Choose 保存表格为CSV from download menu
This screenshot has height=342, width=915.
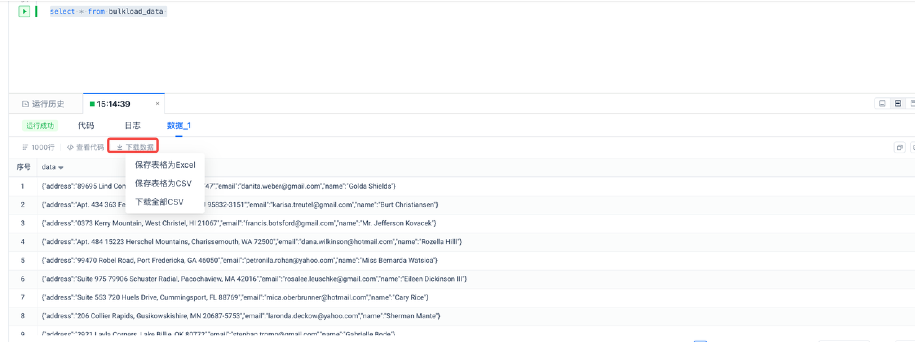[163, 184]
